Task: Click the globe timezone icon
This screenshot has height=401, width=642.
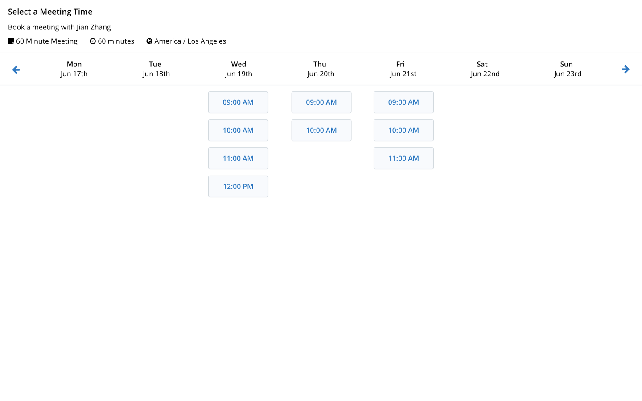Action: pyautogui.click(x=149, y=41)
